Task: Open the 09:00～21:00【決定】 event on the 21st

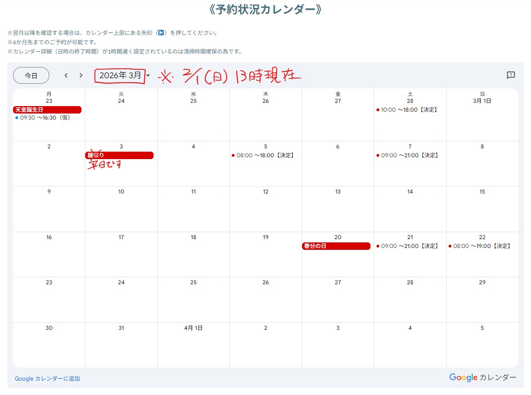Action: click(x=409, y=246)
